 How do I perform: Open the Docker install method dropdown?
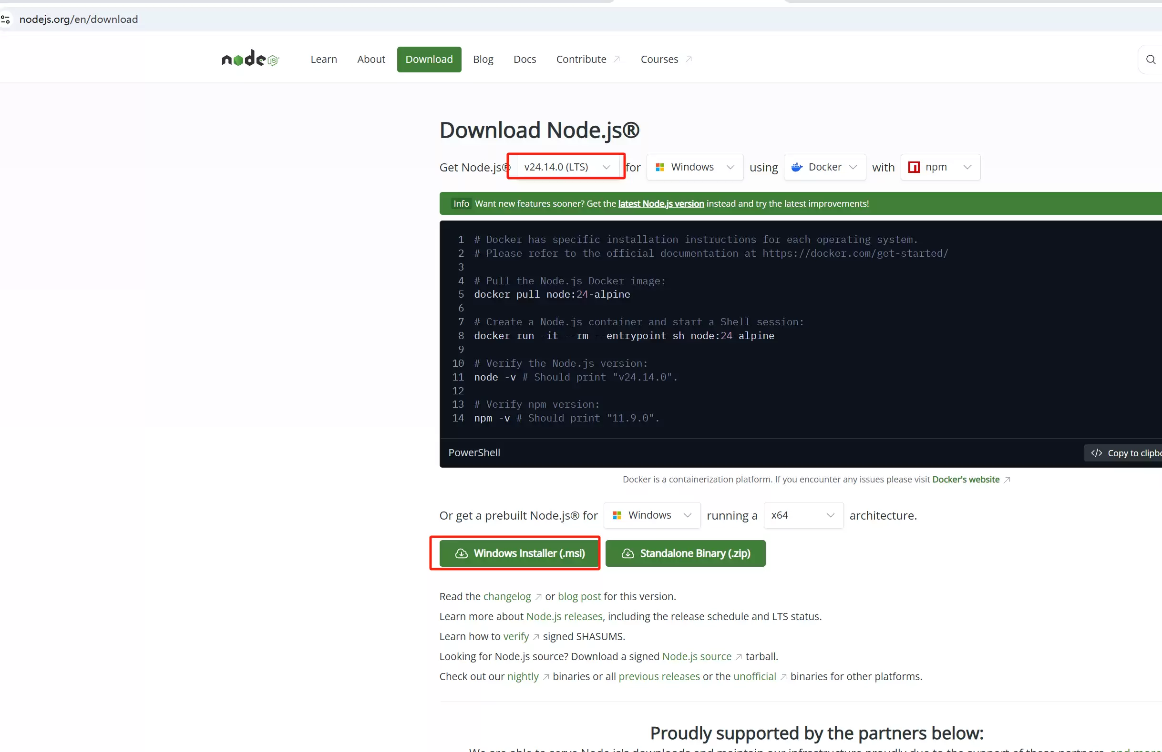824,167
